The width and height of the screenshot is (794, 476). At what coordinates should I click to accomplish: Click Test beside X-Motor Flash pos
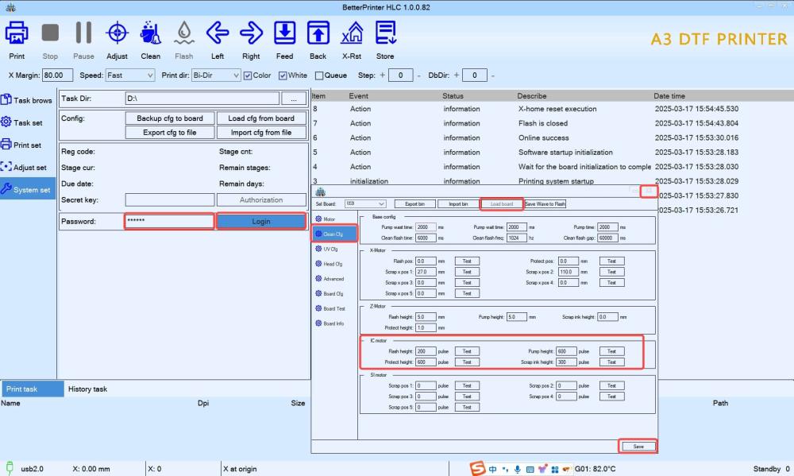tap(467, 261)
